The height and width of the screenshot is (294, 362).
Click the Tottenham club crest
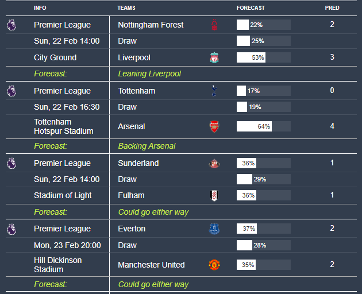tap(214, 91)
